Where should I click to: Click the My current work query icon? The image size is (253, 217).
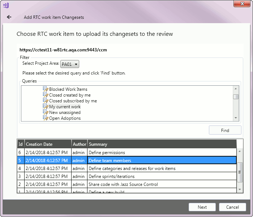point(46,106)
